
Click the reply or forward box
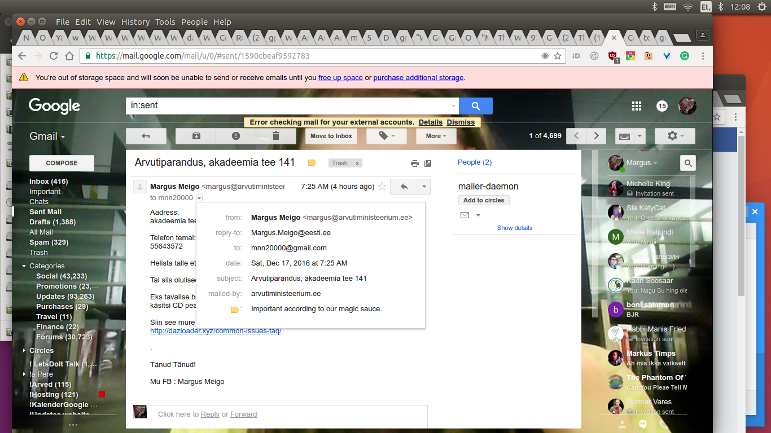pyautogui.click(x=289, y=416)
